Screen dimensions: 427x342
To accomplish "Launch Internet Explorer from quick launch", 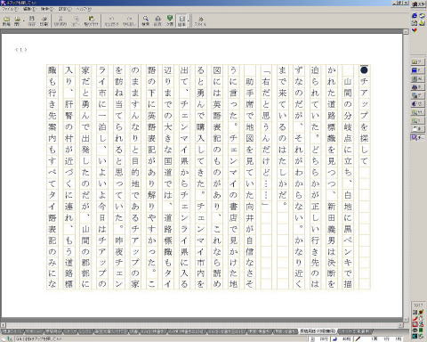I will click(415, 16).
